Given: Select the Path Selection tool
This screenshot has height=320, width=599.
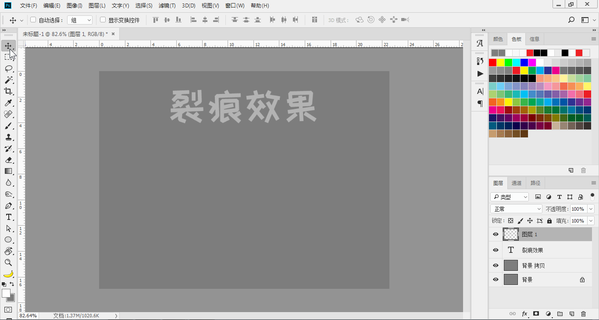Looking at the screenshot, I should coord(8,228).
